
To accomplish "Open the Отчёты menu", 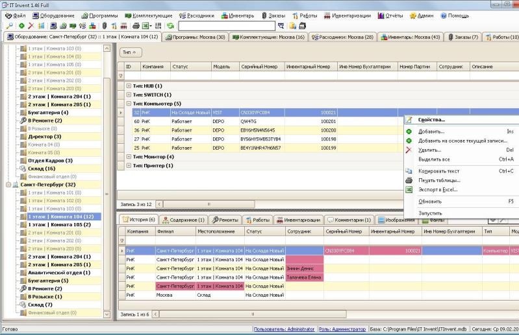I will [390, 16].
